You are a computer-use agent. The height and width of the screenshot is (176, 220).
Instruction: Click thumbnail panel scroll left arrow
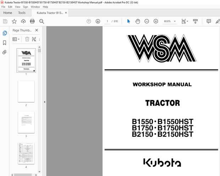[x=12, y=175]
